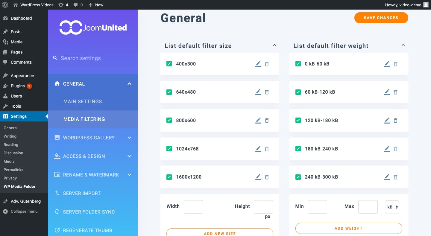Open the WordPress logo menu in admin bar
Image resolution: width=431 pixels, height=236 pixels.
[x=5, y=4]
